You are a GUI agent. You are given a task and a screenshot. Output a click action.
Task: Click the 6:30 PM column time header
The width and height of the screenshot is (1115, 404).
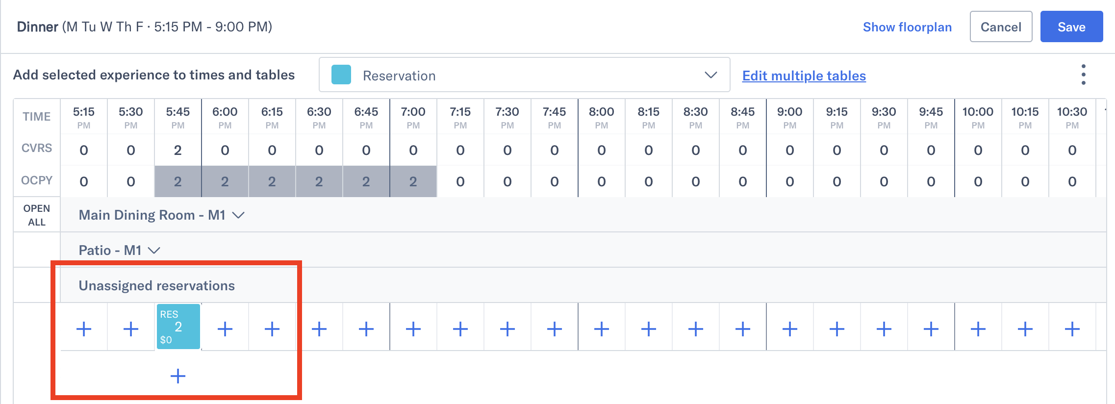(319, 116)
